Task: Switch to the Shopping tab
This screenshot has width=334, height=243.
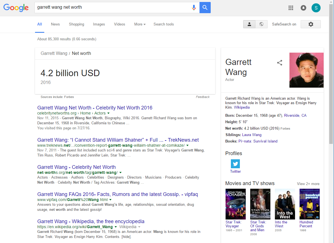Action: click(76, 24)
